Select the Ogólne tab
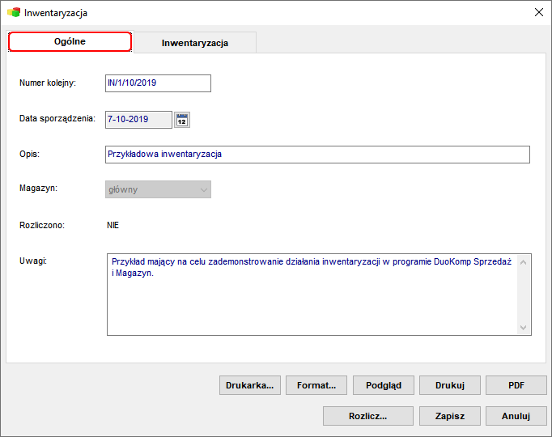This screenshot has width=552, height=437. tap(70, 41)
